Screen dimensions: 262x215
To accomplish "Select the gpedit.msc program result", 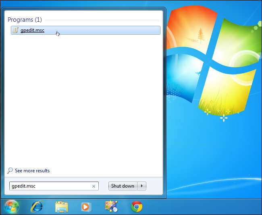I will pyautogui.click(x=85, y=30).
